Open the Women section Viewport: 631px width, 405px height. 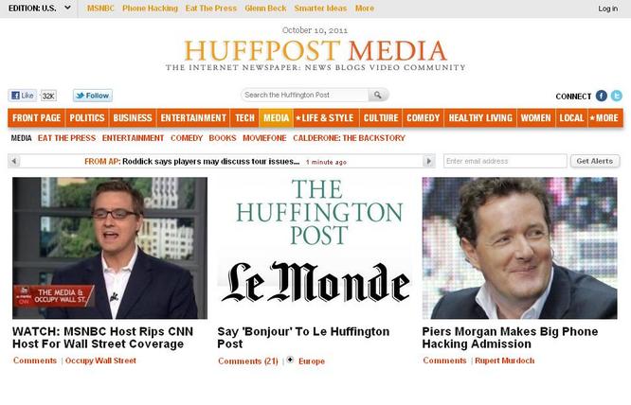(535, 117)
